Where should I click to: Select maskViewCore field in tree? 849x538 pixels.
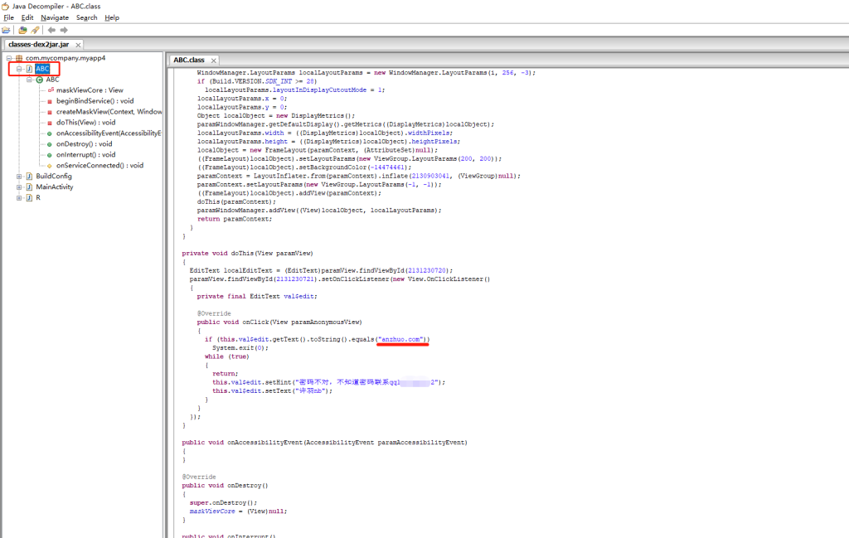(89, 90)
